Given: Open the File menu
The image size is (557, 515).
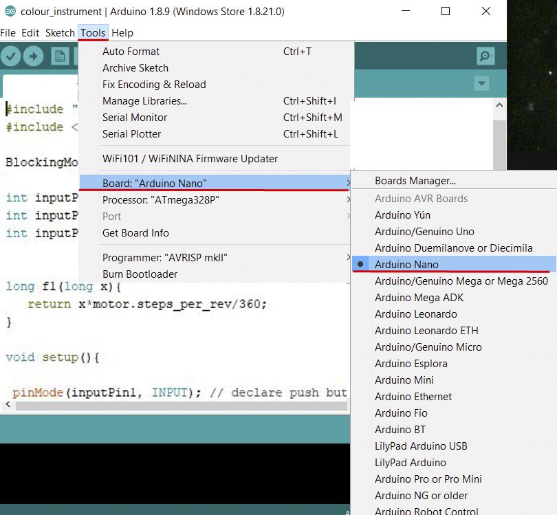Looking at the screenshot, I should point(8,32).
